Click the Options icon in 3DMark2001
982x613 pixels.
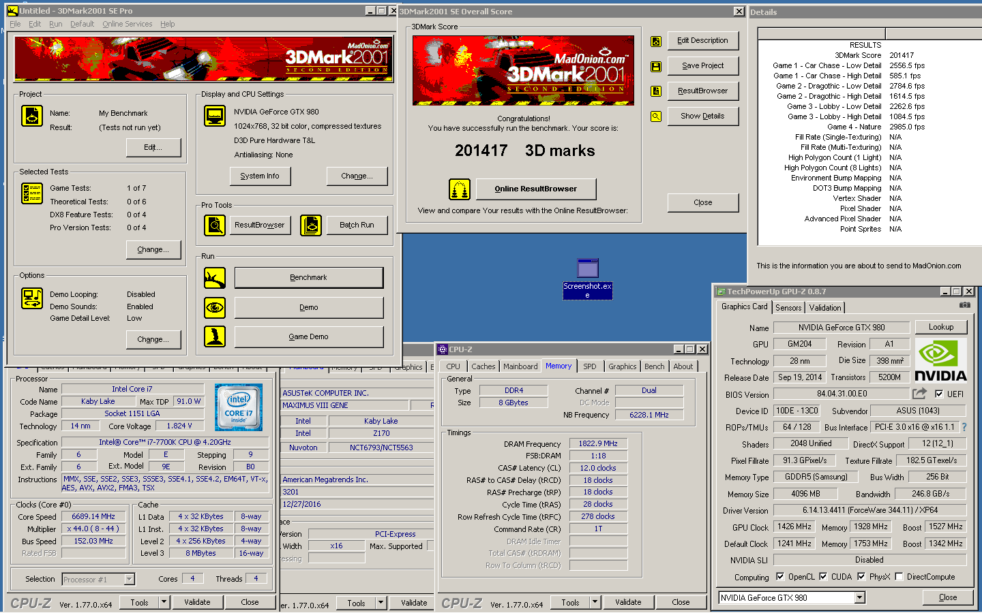(x=32, y=298)
